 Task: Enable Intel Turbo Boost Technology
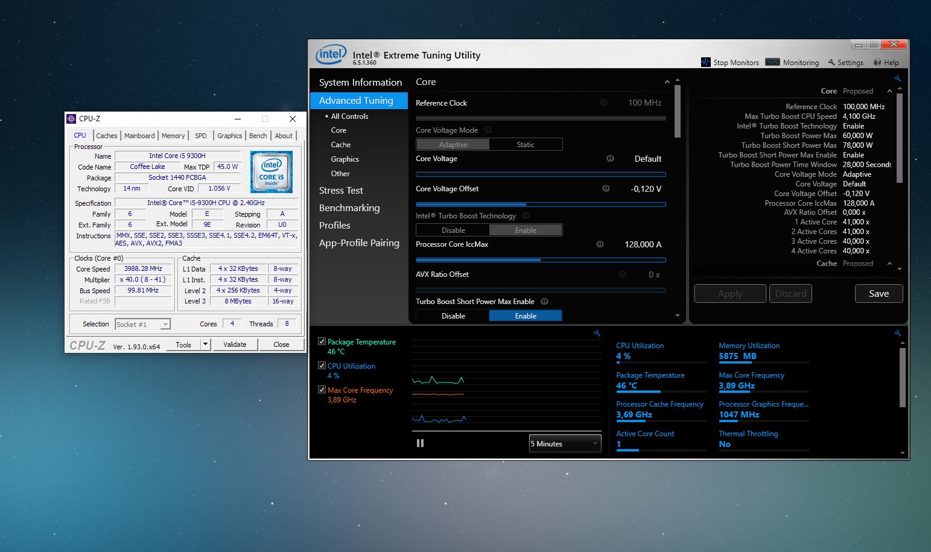tap(526, 230)
